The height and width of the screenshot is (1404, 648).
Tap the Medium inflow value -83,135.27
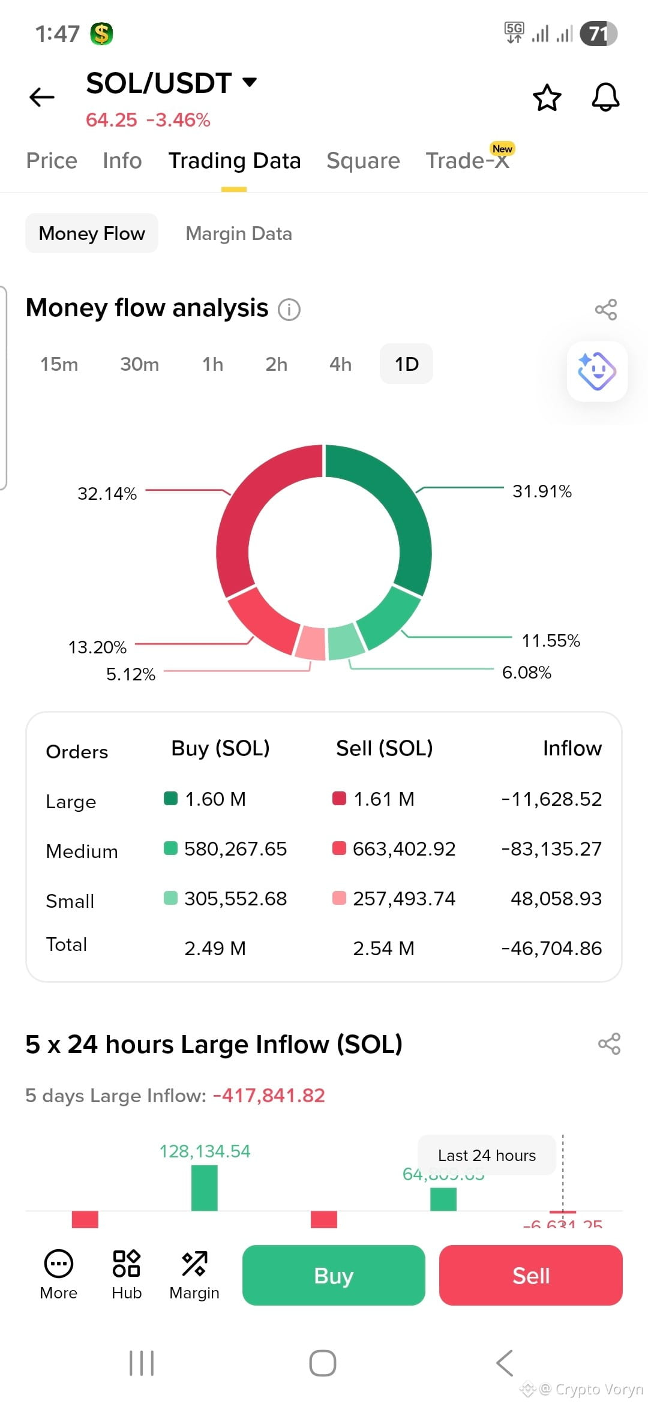pos(551,848)
